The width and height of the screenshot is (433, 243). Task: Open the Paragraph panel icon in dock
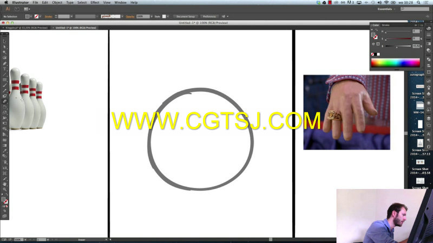coord(429,140)
